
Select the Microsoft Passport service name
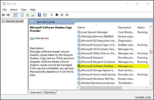92,58
